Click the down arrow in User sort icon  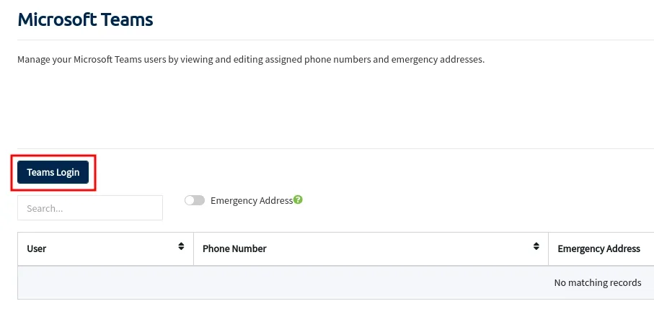181,248
